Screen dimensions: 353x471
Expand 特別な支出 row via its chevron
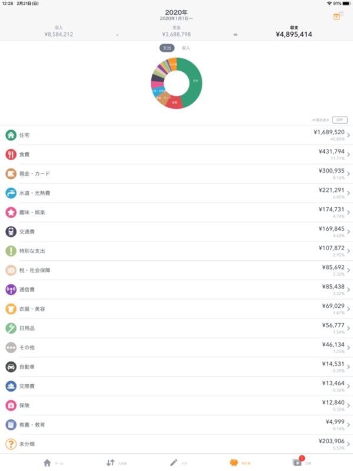click(348, 251)
